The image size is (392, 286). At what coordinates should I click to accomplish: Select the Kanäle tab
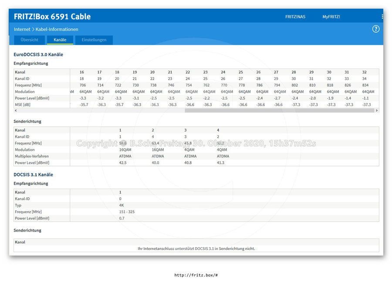[60, 40]
